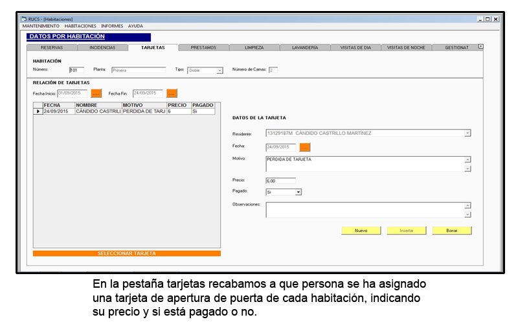This screenshot has width=518, height=324.
Task: Open the Fecha Inicio calendar picker button
Action: (96, 93)
